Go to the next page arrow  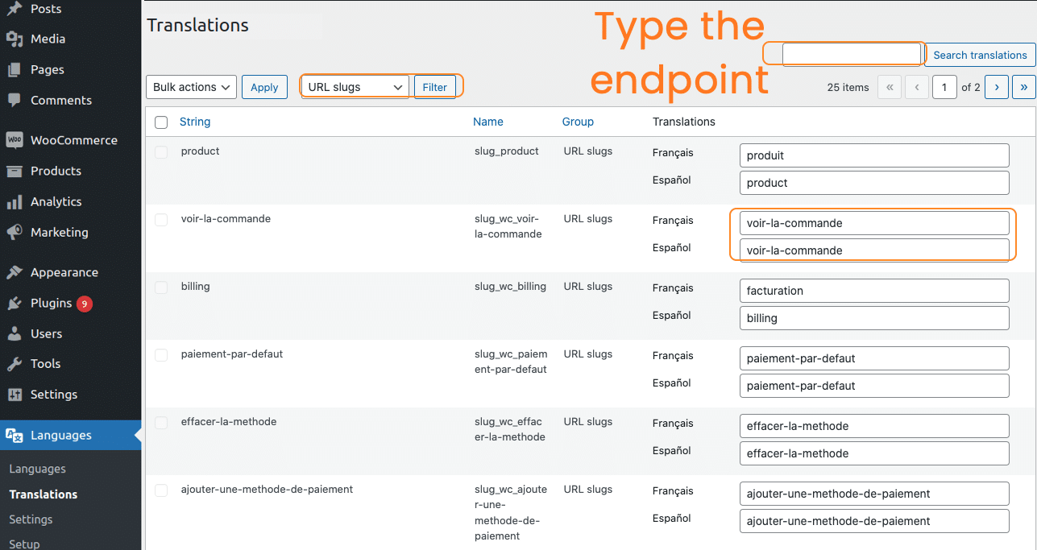[x=997, y=87]
